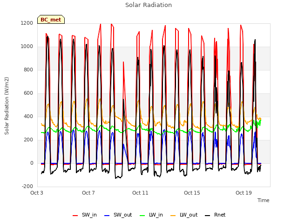Click the Oct 11 x-axis tick label
Viewport: 298px width, 224px height.
coord(140,193)
